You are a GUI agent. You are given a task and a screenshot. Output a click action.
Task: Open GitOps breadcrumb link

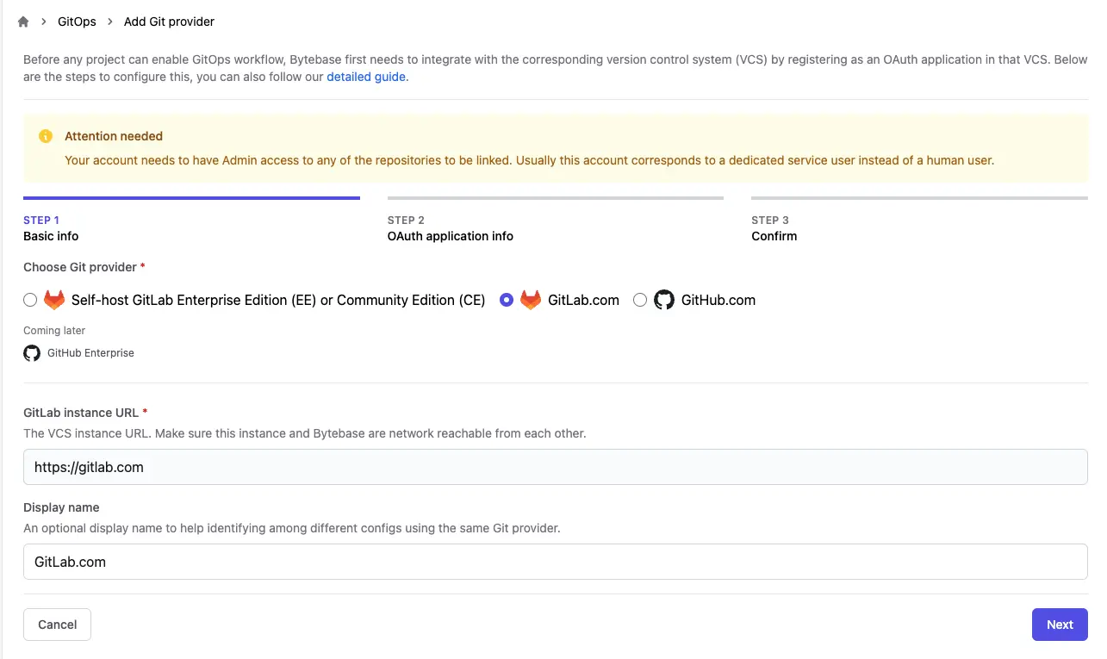(x=77, y=22)
